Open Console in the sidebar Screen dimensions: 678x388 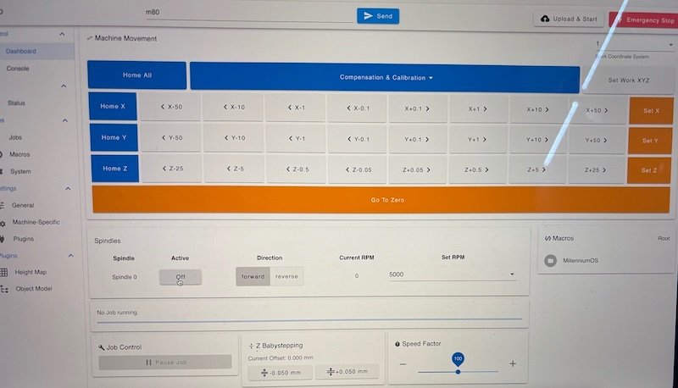(x=18, y=69)
